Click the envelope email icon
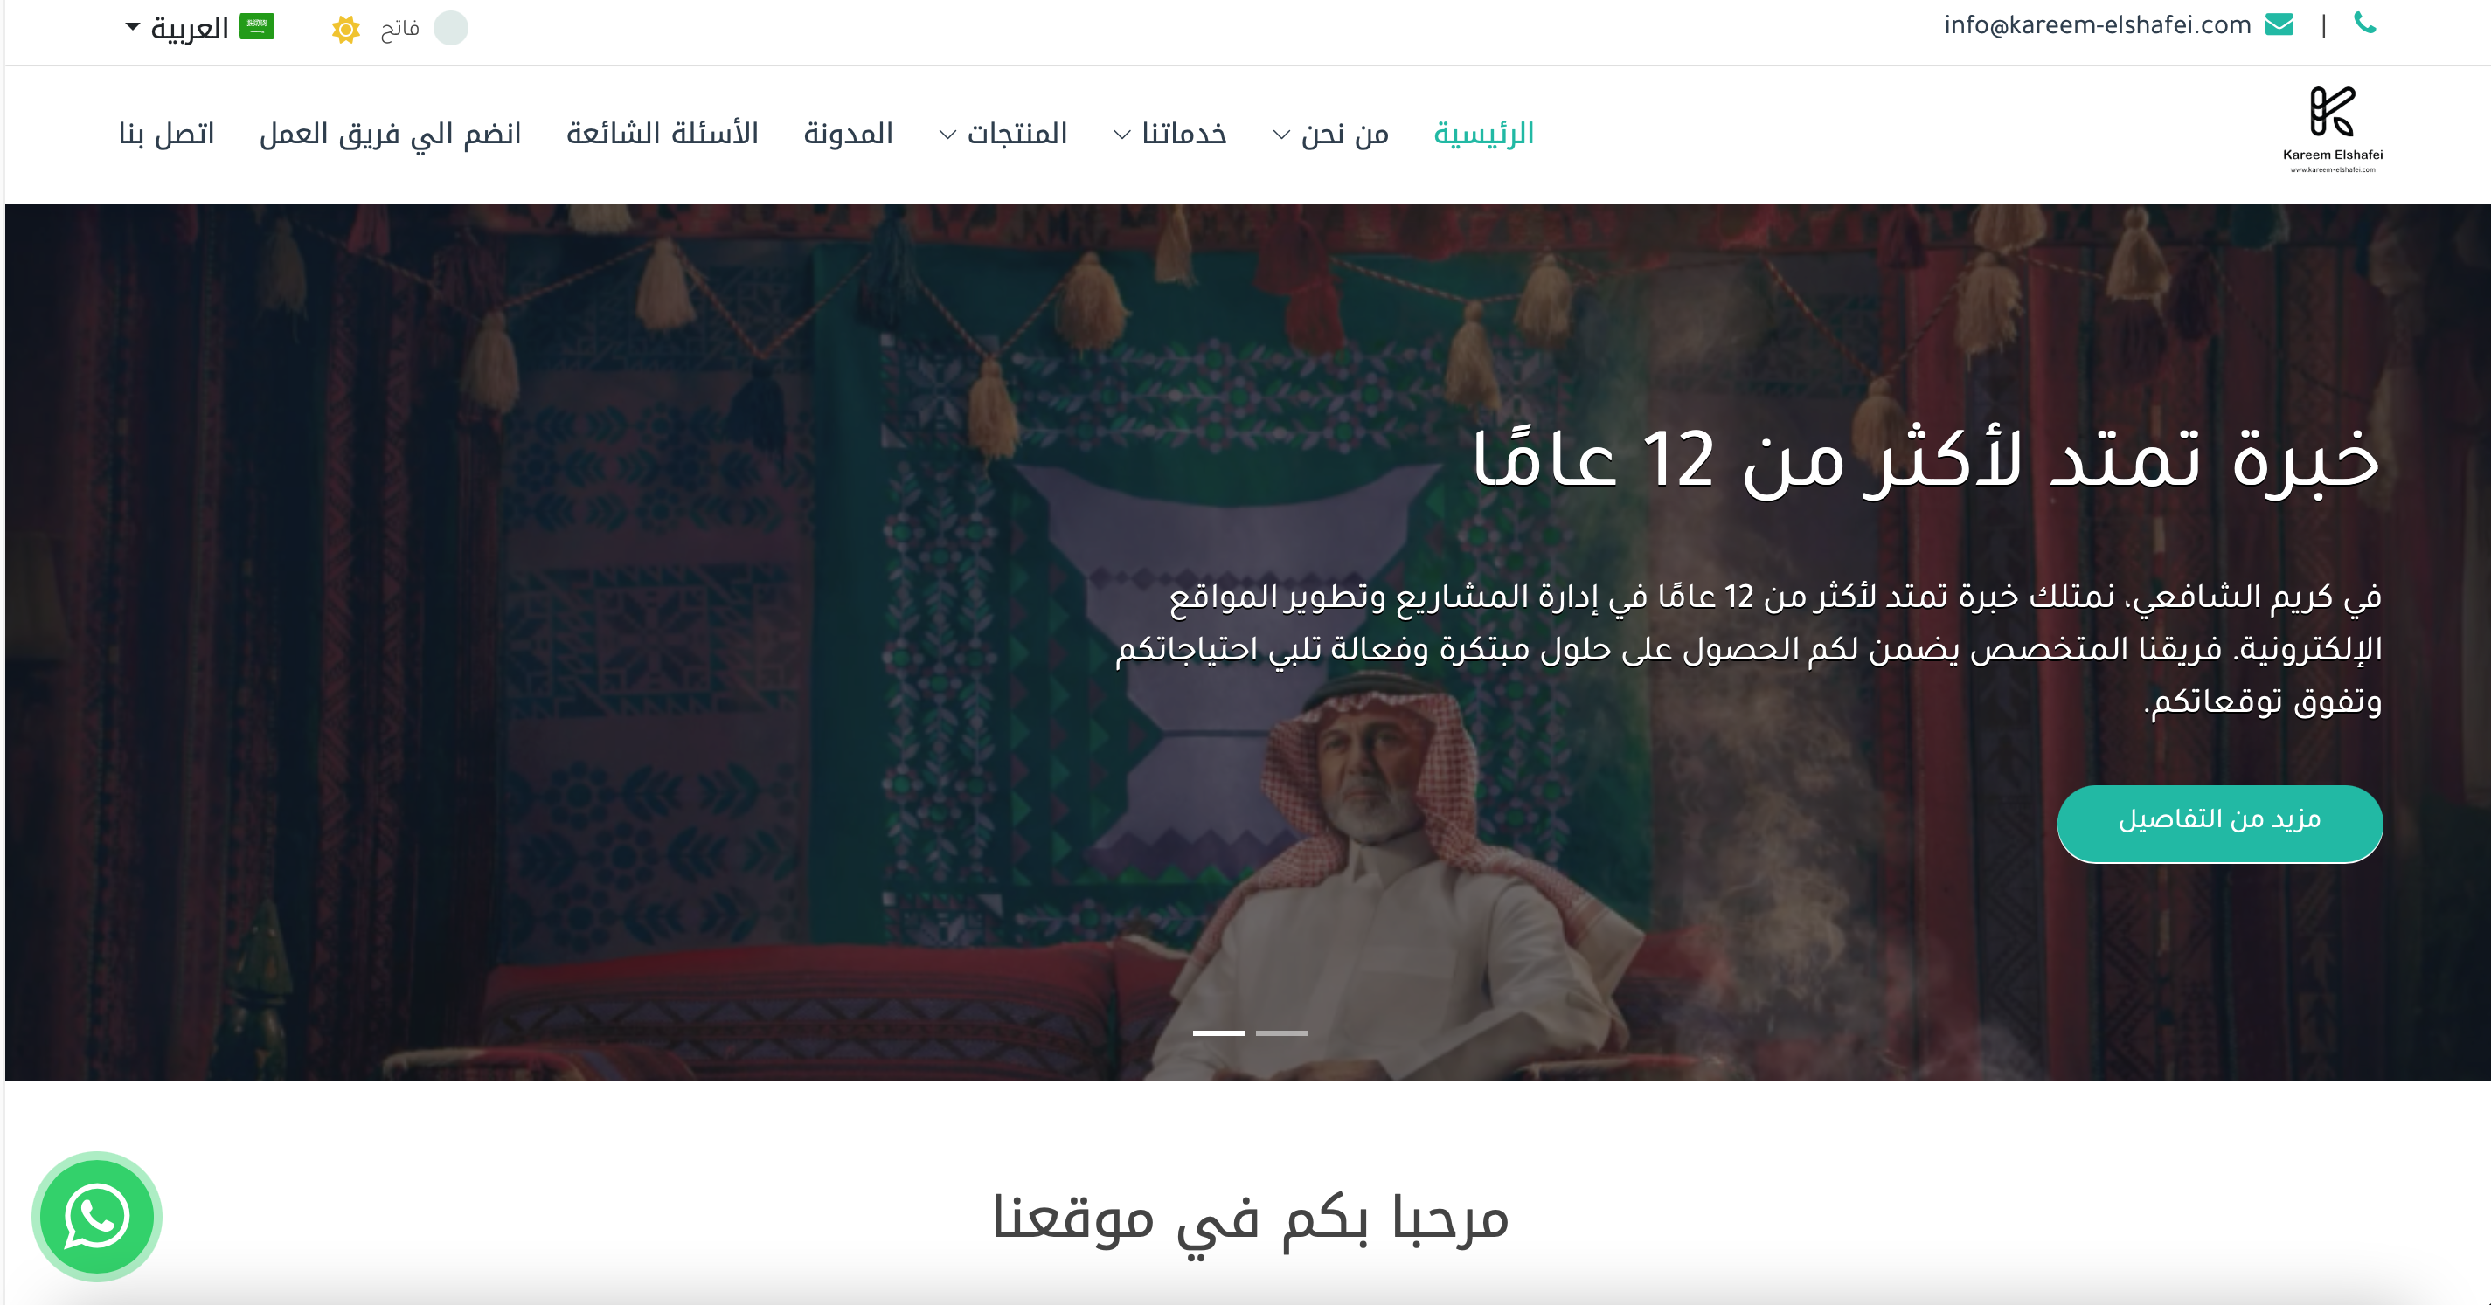Image resolution: width=2491 pixels, height=1305 pixels. click(2279, 24)
